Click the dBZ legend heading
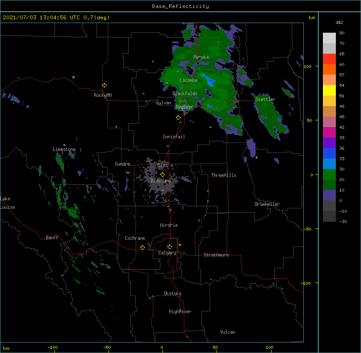The image size is (361, 353). [339, 22]
